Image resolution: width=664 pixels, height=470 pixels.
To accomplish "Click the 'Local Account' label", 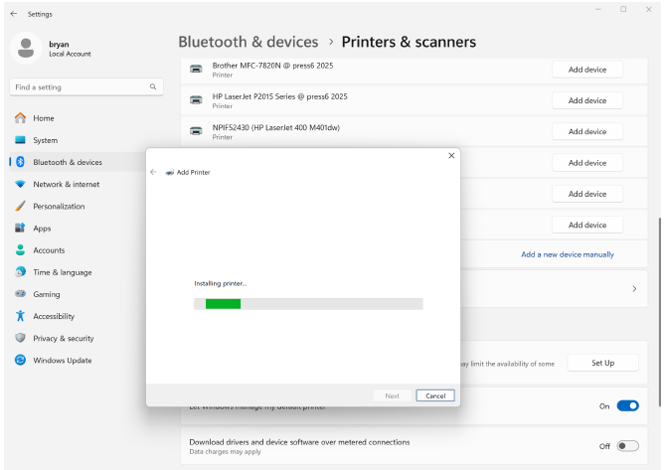I will pyautogui.click(x=70, y=54).
